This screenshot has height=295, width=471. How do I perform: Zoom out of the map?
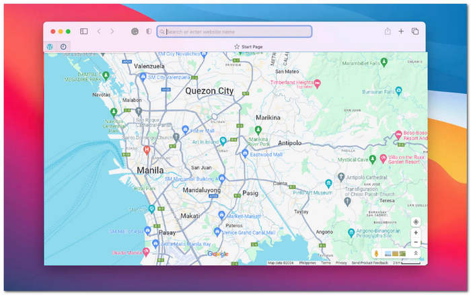(x=416, y=242)
